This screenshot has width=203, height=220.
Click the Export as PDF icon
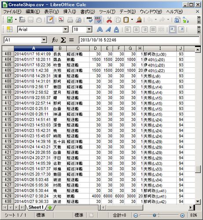click(61, 20)
